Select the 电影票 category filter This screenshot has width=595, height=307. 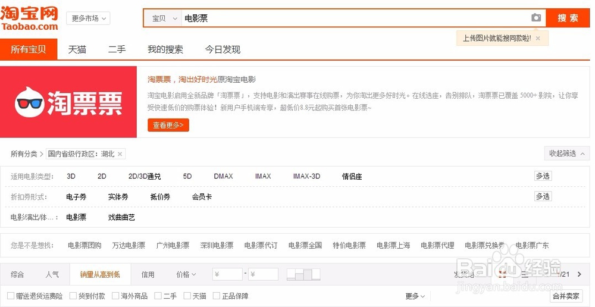[76, 217]
